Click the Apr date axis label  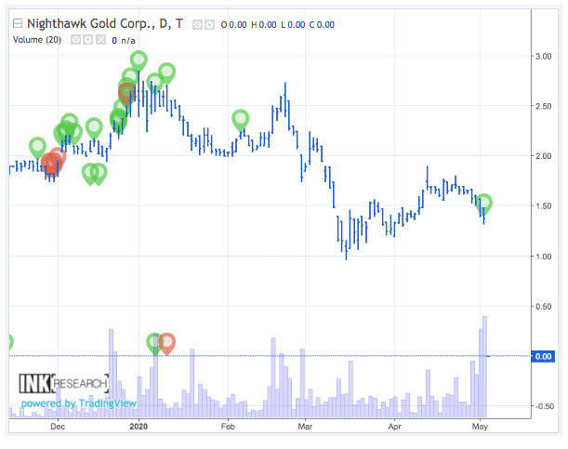[394, 427]
